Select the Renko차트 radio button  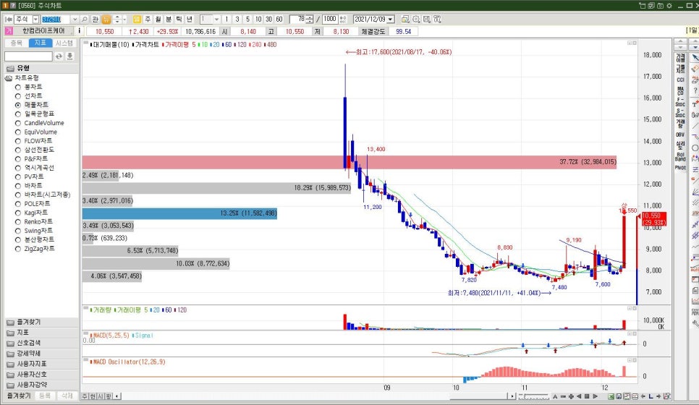[x=18, y=221]
